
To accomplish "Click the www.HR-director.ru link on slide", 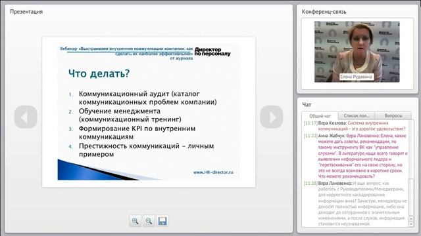I will point(213,172).
